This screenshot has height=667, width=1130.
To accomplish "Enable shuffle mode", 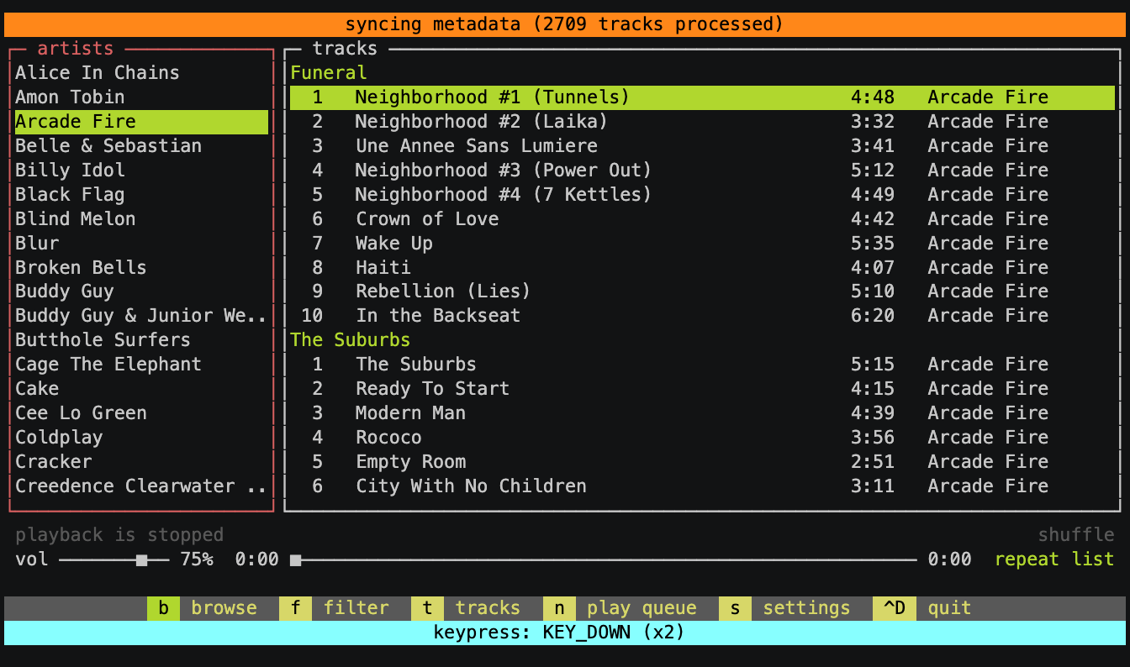I will (x=1076, y=534).
